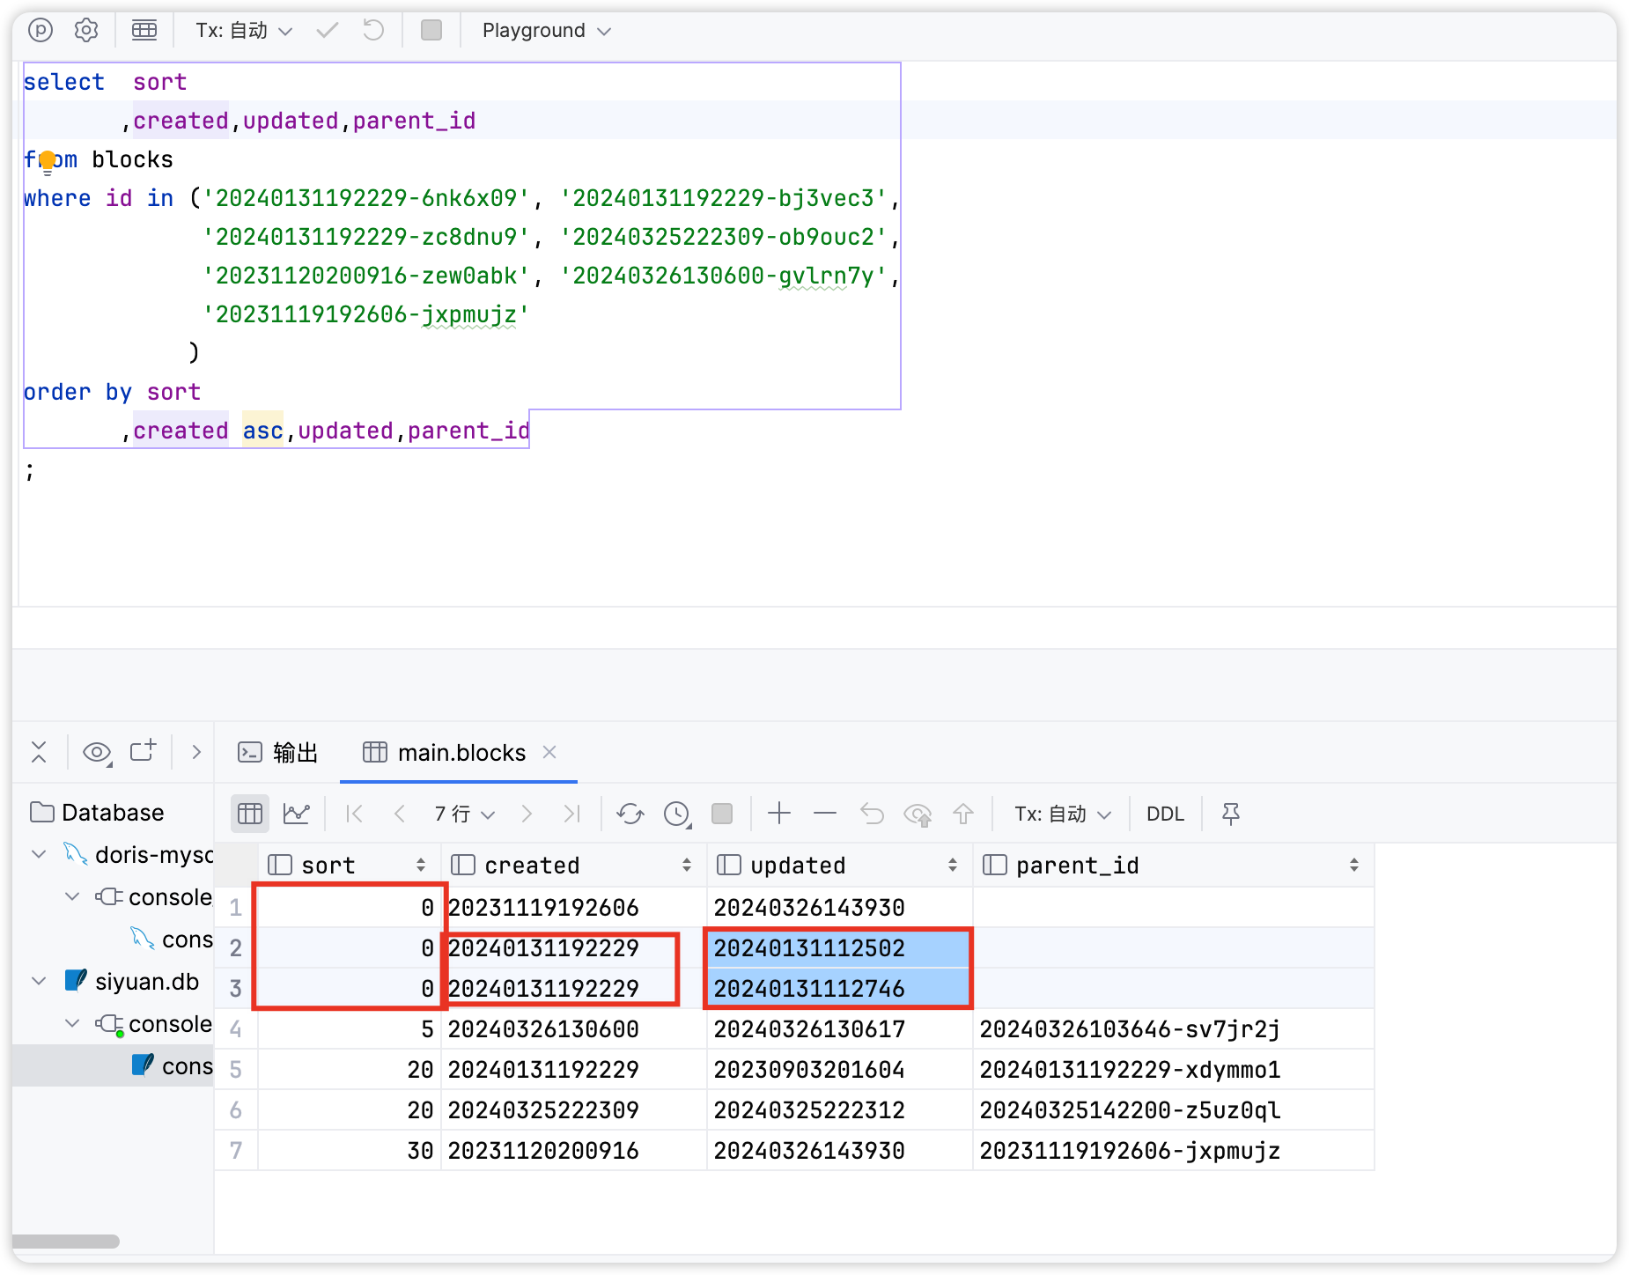Collapse the siyuan.db tree node
Viewport: 1629px width, 1275px height.
coord(40,981)
